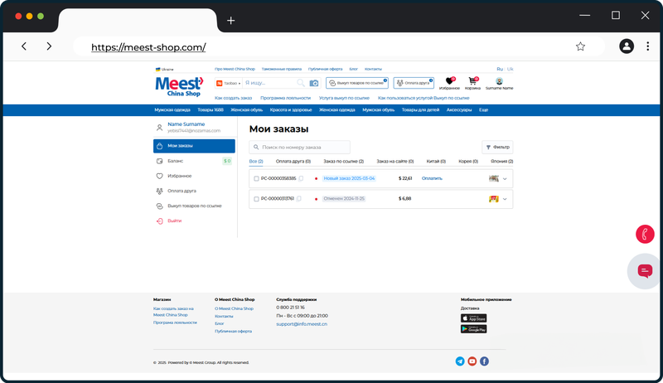The image size is (663, 383).
Task: Click the support@info.meest.cn email link
Action: click(302, 324)
